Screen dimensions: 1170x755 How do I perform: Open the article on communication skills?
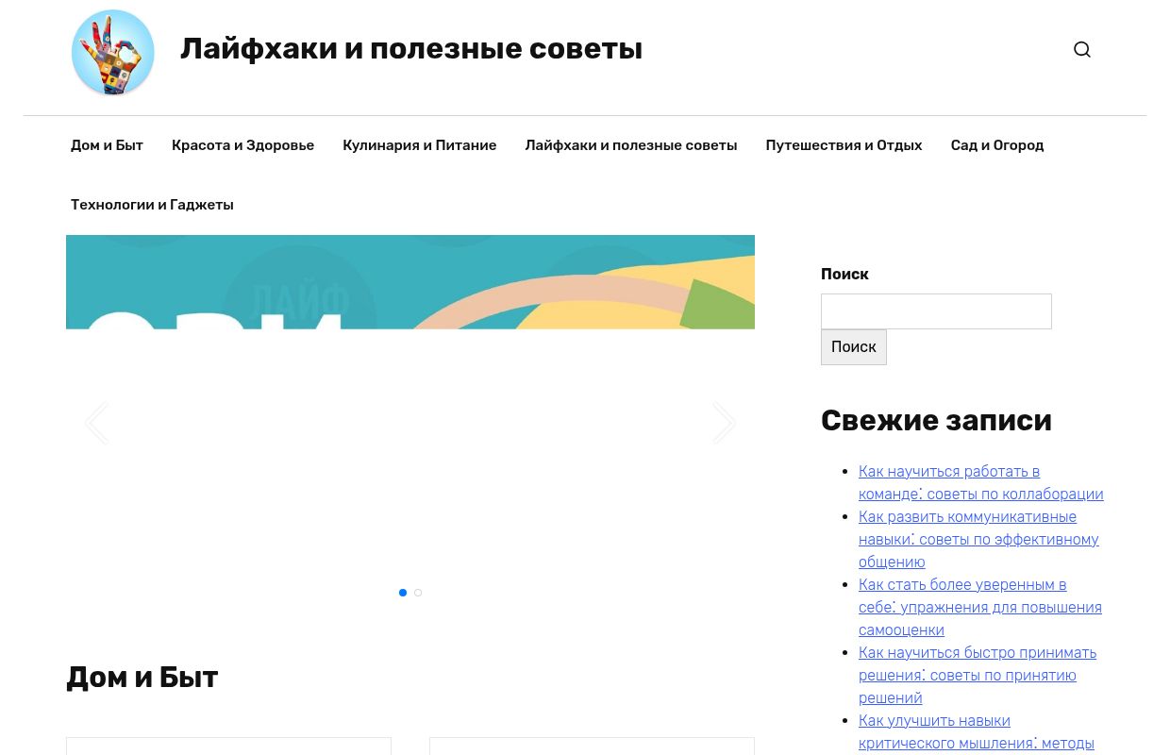(978, 539)
